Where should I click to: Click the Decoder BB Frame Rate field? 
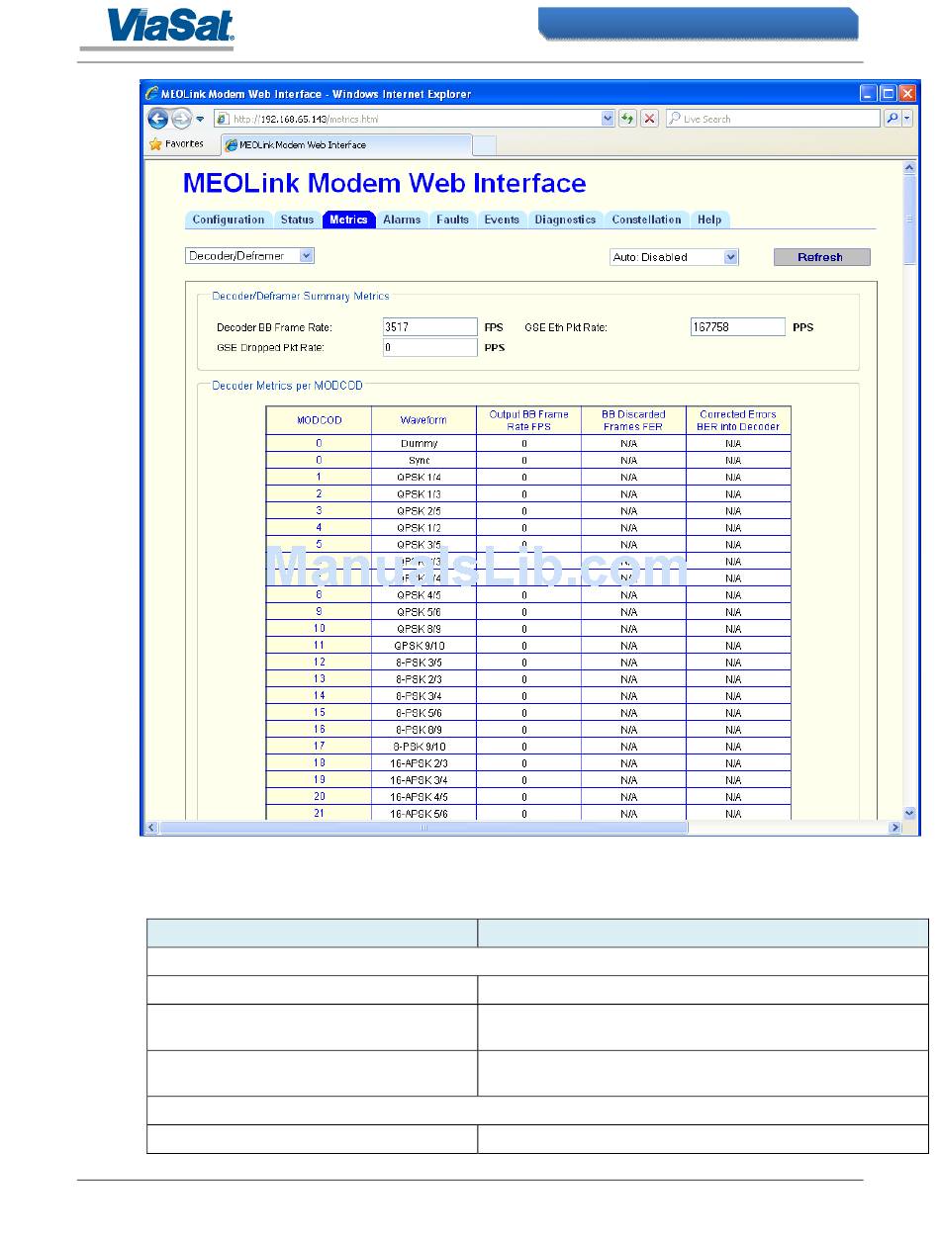point(430,327)
